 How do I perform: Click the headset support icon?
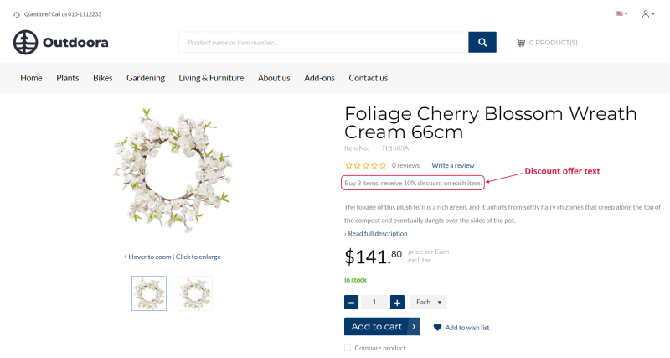tap(17, 14)
